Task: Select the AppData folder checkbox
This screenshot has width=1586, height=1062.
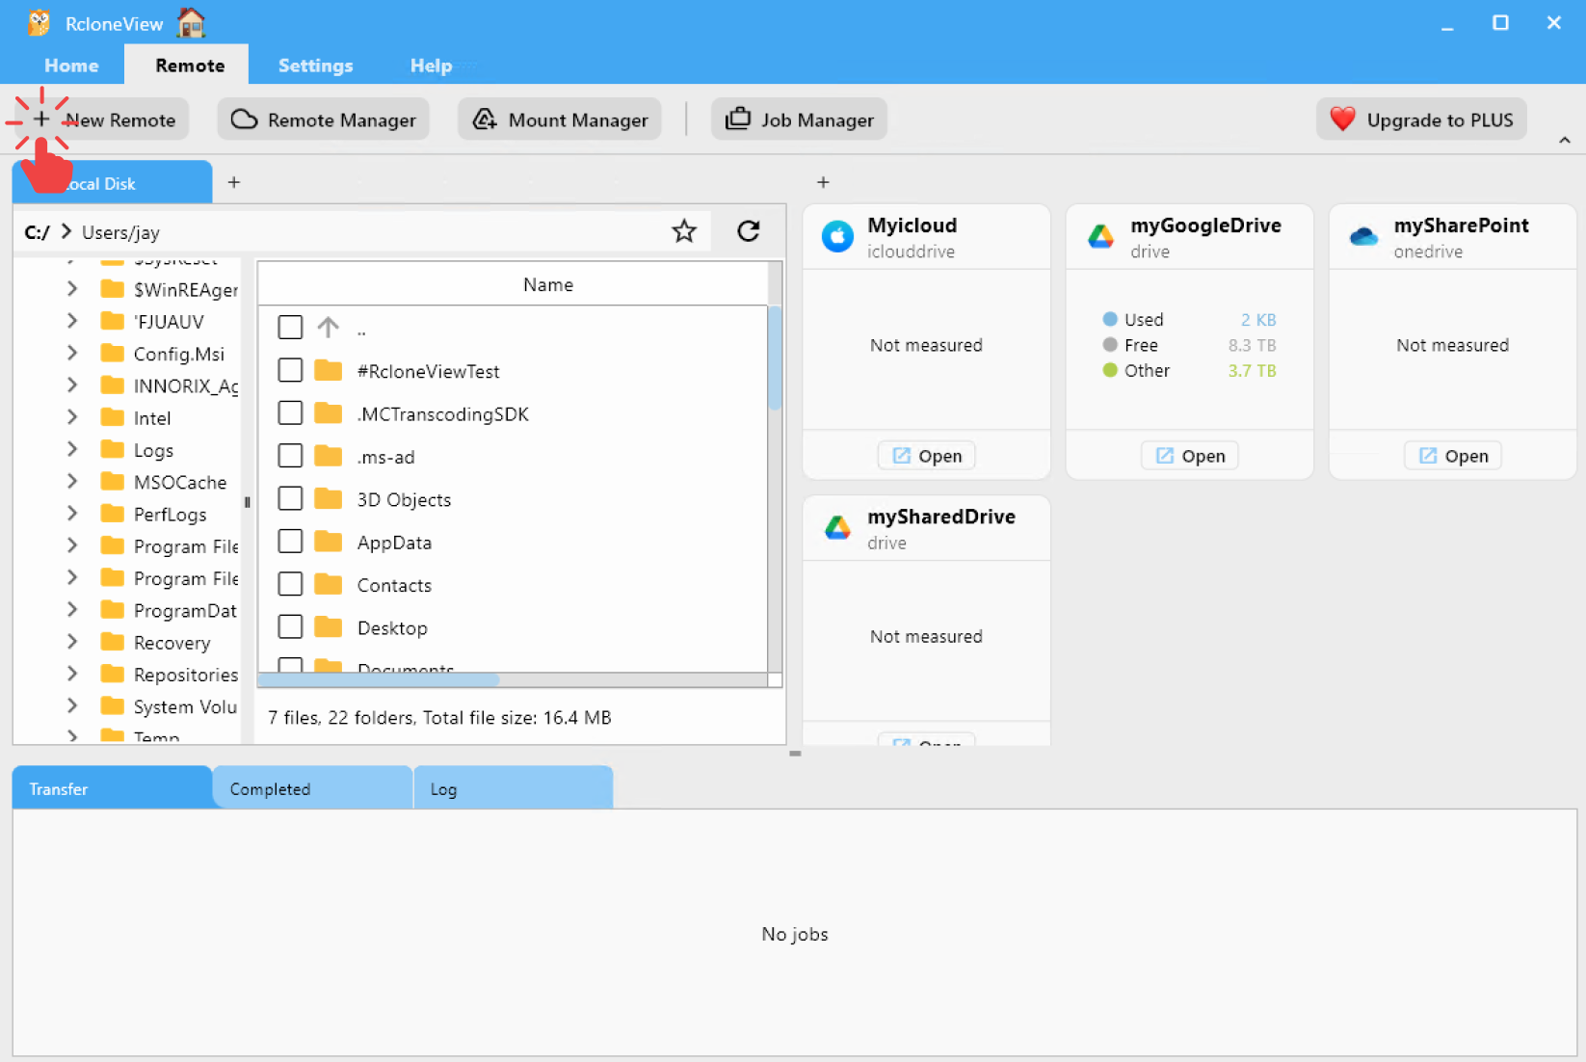Action: point(290,542)
